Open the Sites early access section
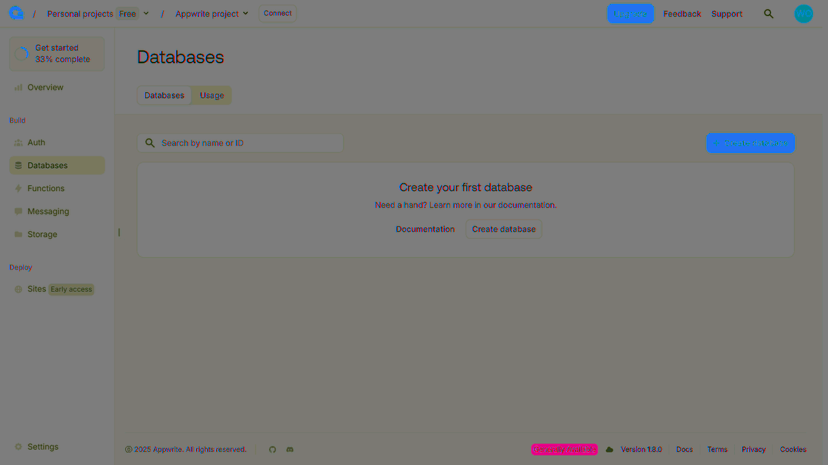Screen dimensions: 828x465 [x=37, y=289]
